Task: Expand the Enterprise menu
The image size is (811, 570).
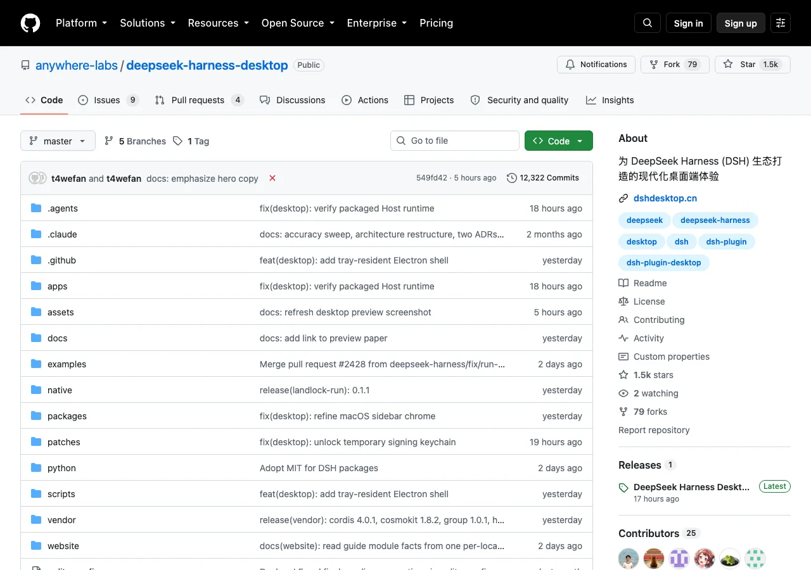Action: point(377,23)
